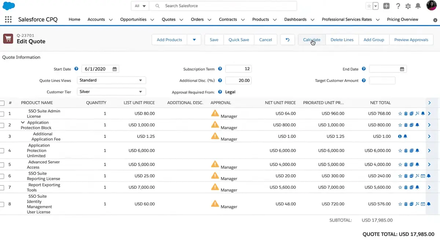Click magic wand on SSO Suite Admin License
Screen dimensions: 440x247
[417, 114]
